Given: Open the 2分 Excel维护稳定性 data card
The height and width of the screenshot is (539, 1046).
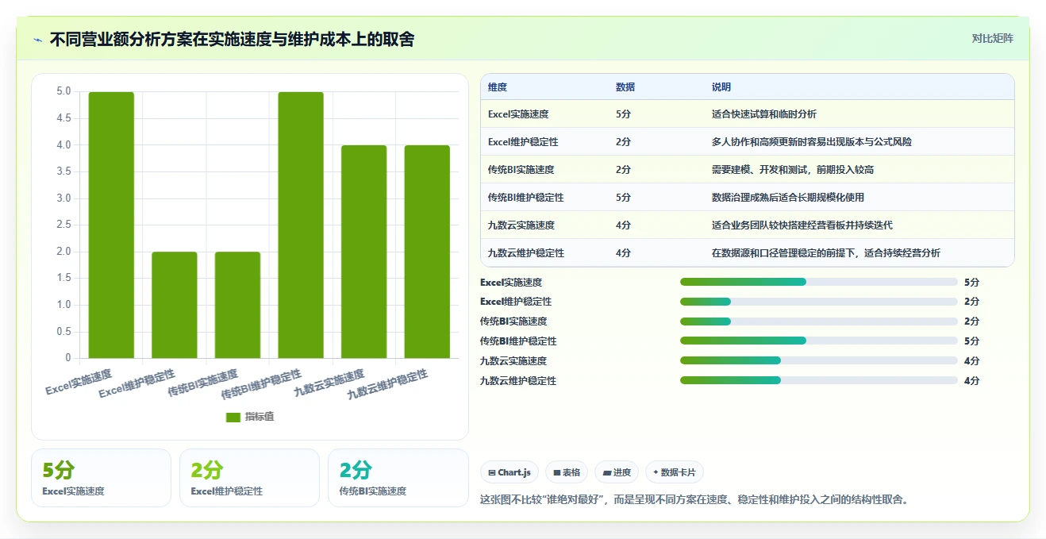Looking at the screenshot, I should 249,478.
